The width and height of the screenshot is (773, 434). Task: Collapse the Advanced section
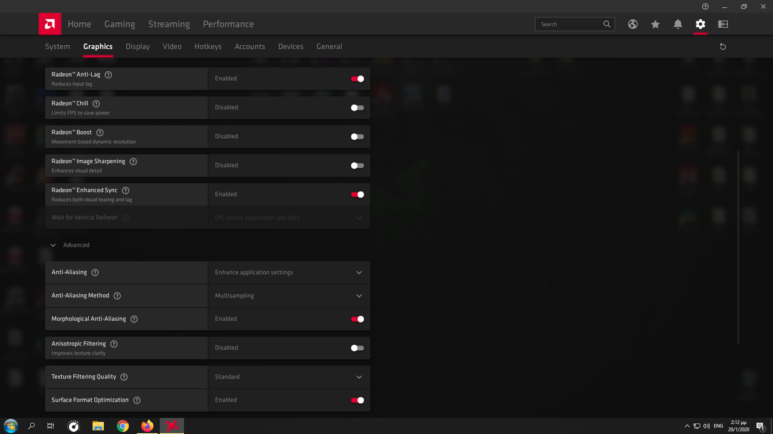point(69,245)
